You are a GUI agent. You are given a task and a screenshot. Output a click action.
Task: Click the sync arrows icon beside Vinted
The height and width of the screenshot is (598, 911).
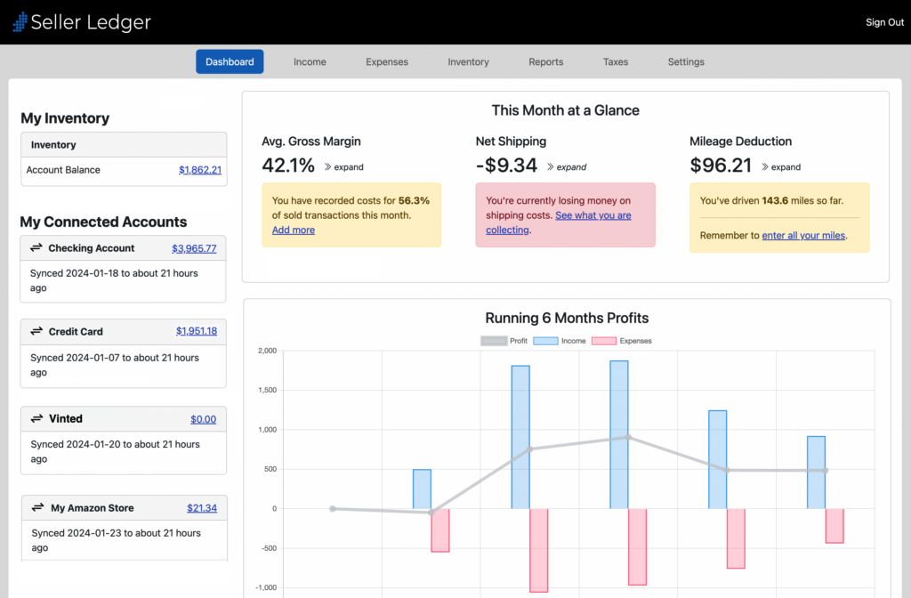(x=37, y=418)
